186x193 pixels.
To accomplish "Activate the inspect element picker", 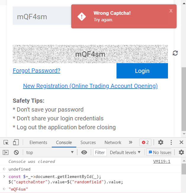I will point(6,143).
